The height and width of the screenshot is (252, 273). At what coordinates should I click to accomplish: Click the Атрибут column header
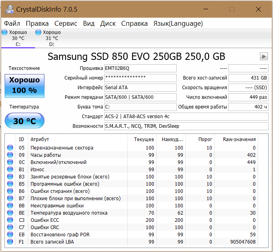[78, 139]
